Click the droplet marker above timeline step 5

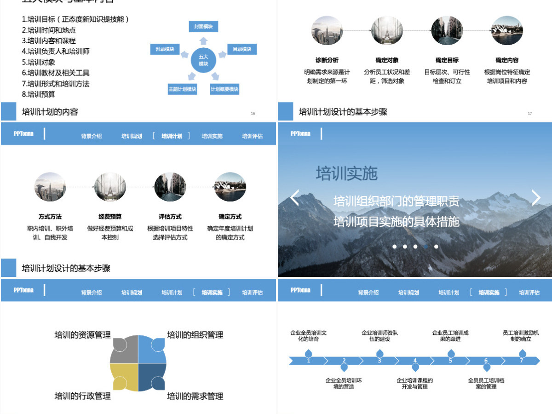[x=451, y=353]
